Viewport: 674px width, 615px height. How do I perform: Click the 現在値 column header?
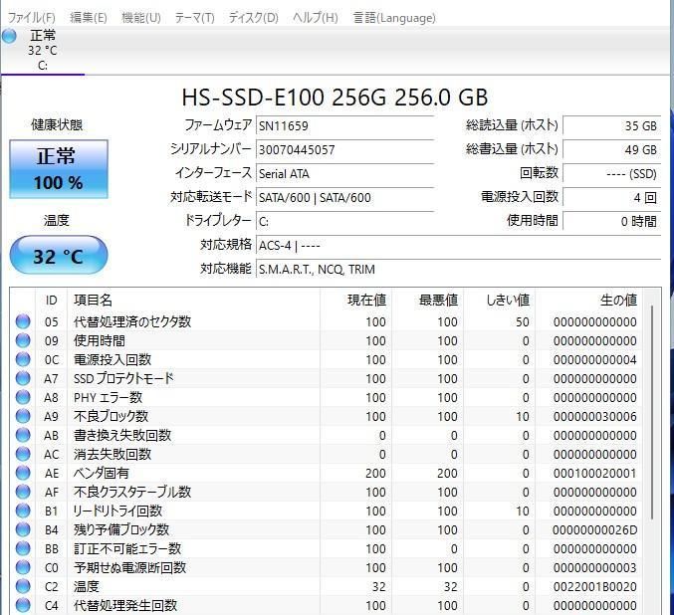[355, 300]
